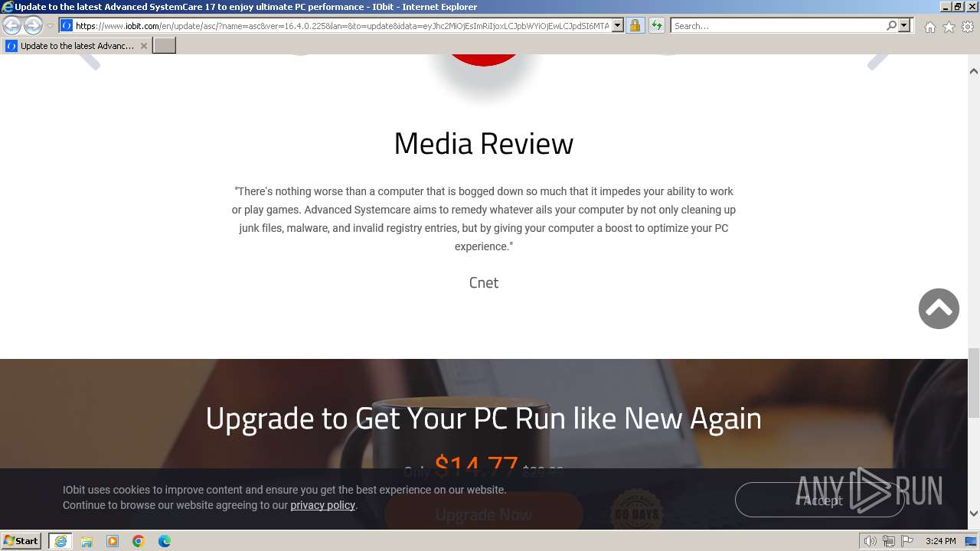Launch Google Chrome from taskbar

tap(139, 541)
